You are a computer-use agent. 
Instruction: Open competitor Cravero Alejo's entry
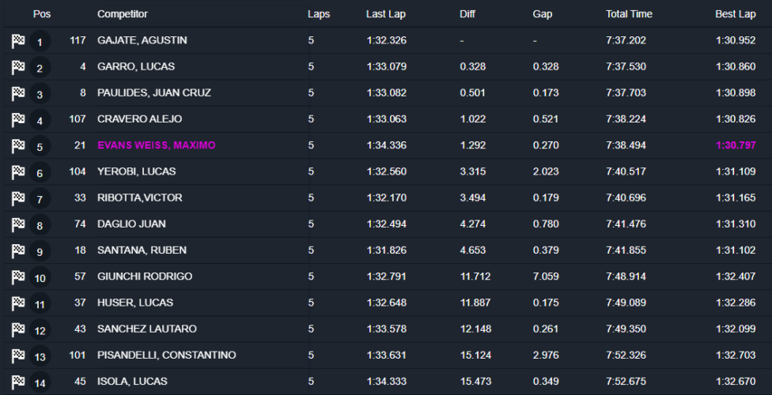click(139, 119)
